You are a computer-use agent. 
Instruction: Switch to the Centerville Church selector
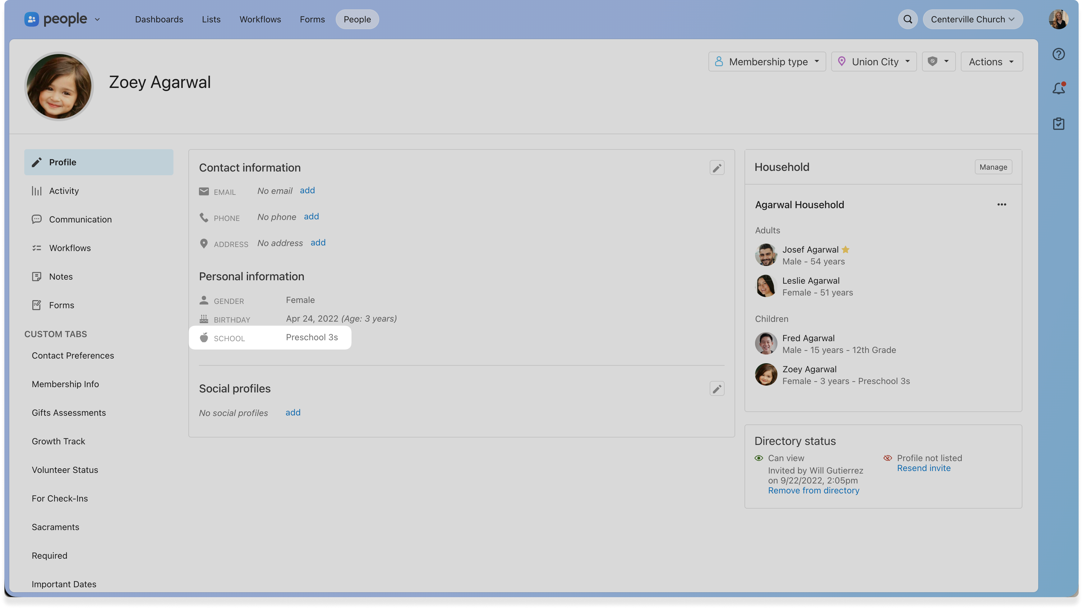pos(972,19)
